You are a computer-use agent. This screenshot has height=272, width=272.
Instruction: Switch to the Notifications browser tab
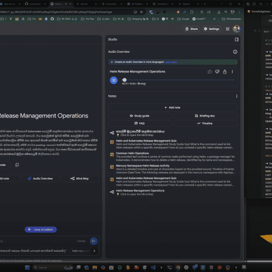point(138,4)
